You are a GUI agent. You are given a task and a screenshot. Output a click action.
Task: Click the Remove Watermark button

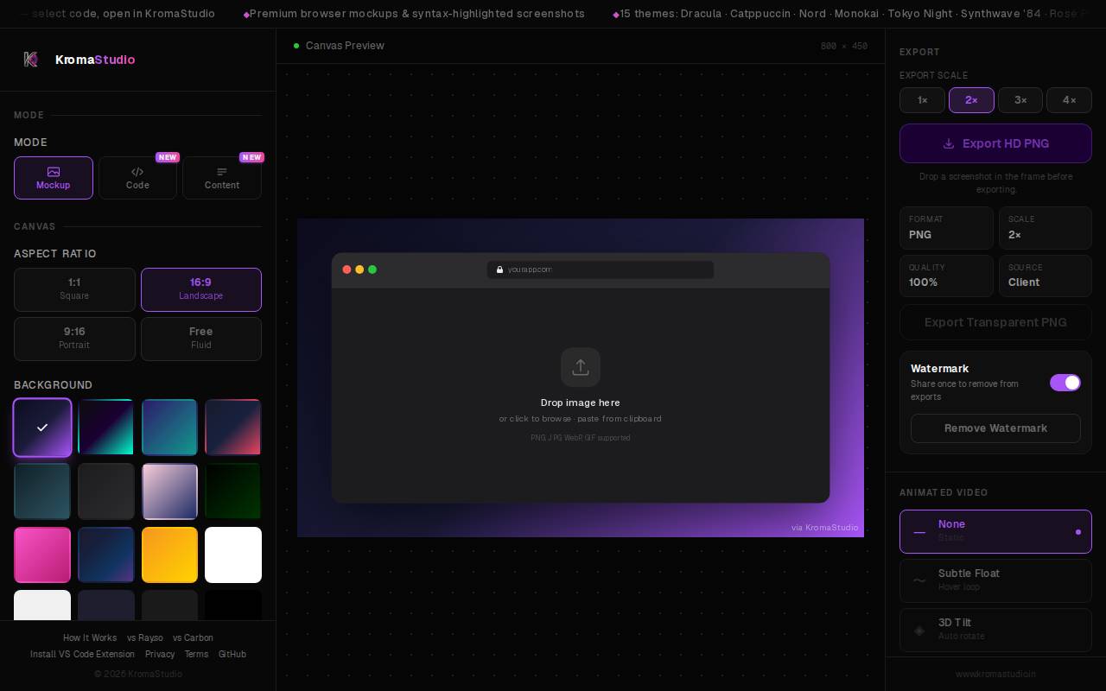(995, 428)
